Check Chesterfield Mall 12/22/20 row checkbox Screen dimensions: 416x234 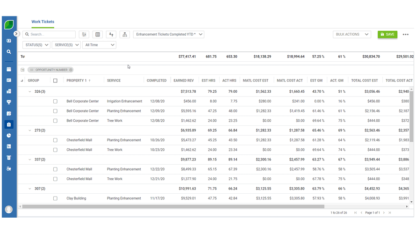click(x=55, y=169)
